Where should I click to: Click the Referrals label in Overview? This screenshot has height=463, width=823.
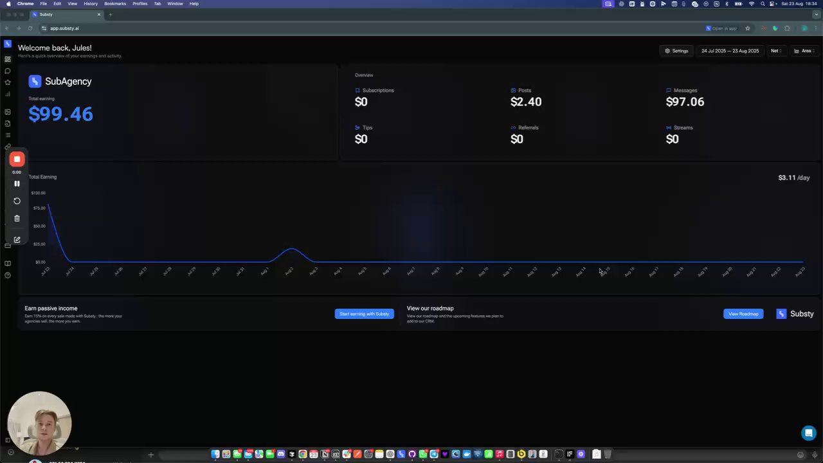[x=528, y=127]
